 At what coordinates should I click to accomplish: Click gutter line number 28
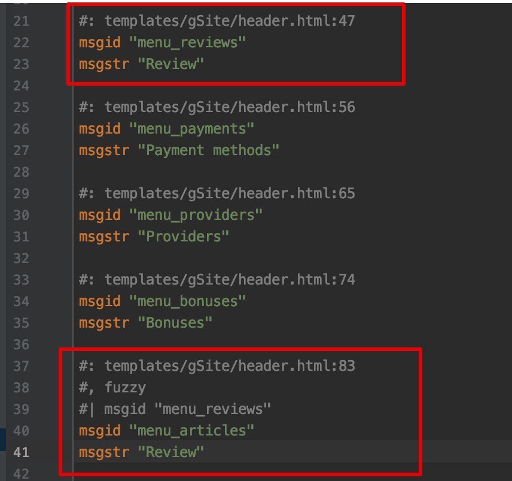tap(21, 173)
